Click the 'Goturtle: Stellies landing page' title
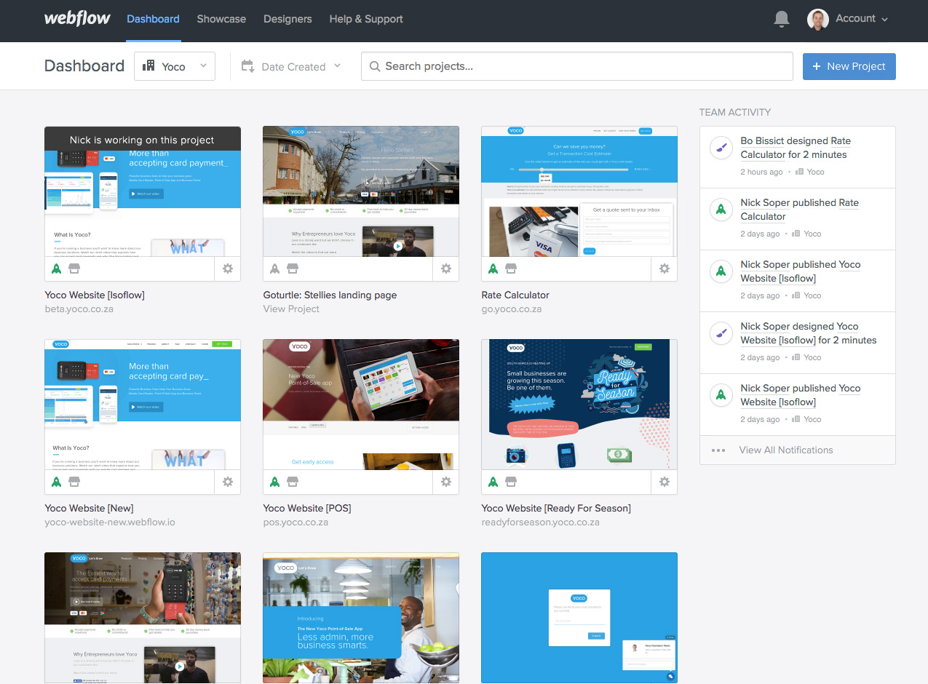928x684 pixels. [330, 295]
